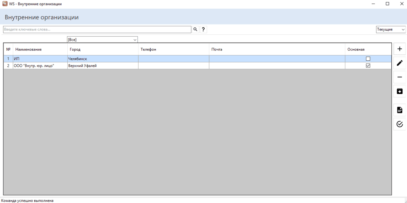Uncheck Основная for ООО "Внутр. юр. лицо"
This screenshot has width=407, height=203.
[x=368, y=66]
